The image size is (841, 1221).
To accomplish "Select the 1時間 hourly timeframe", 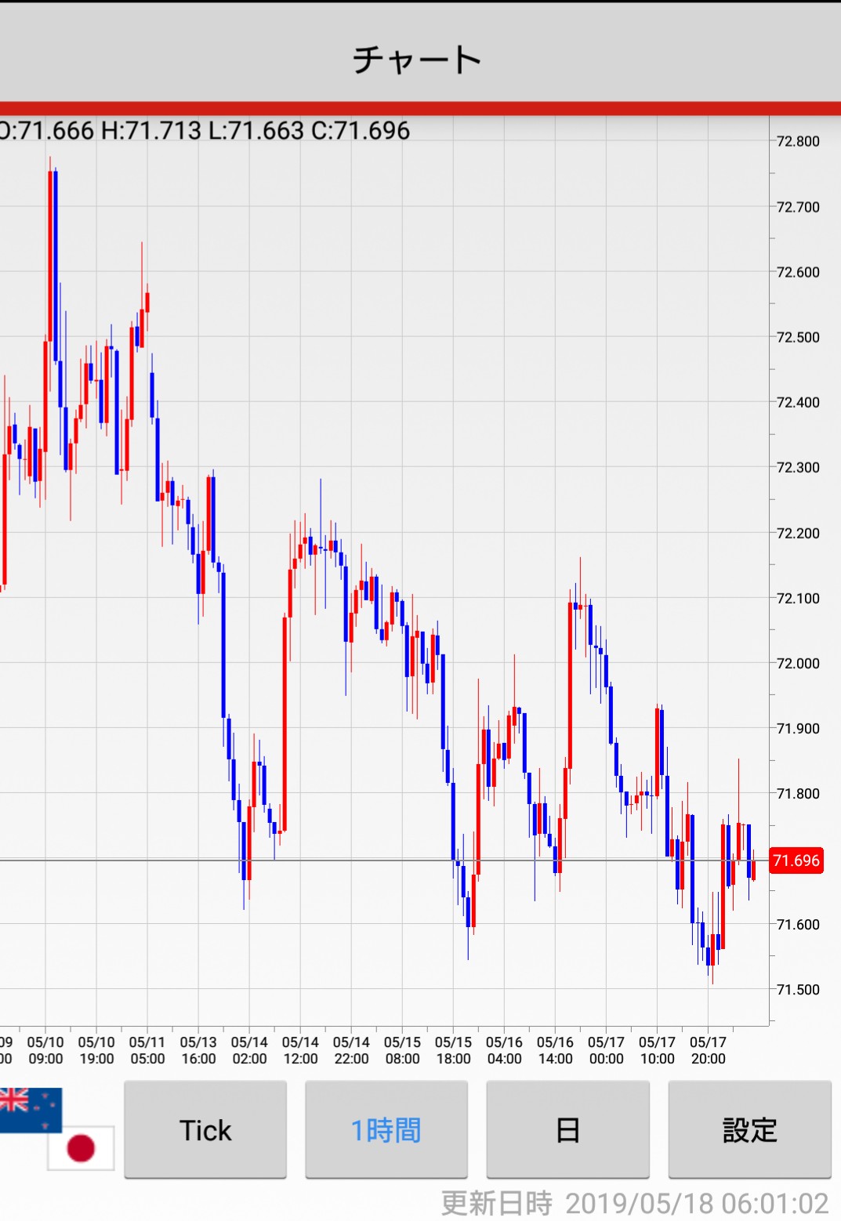I will pyautogui.click(x=386, y=1130).
